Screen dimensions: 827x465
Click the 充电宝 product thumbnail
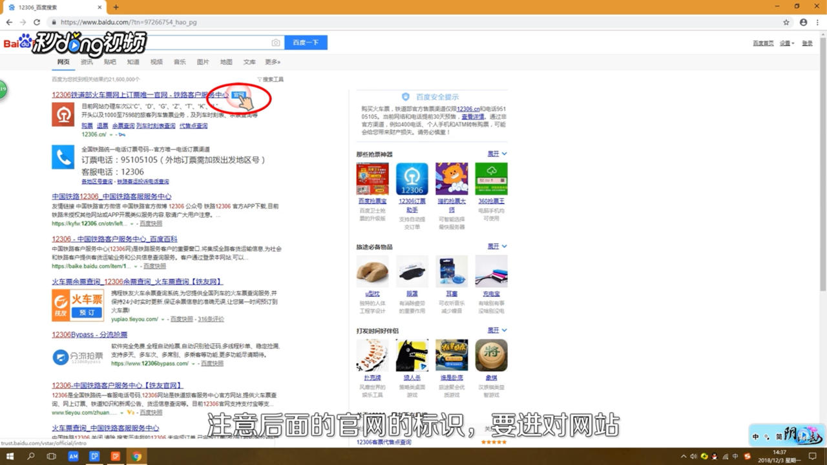coord(491,271)
